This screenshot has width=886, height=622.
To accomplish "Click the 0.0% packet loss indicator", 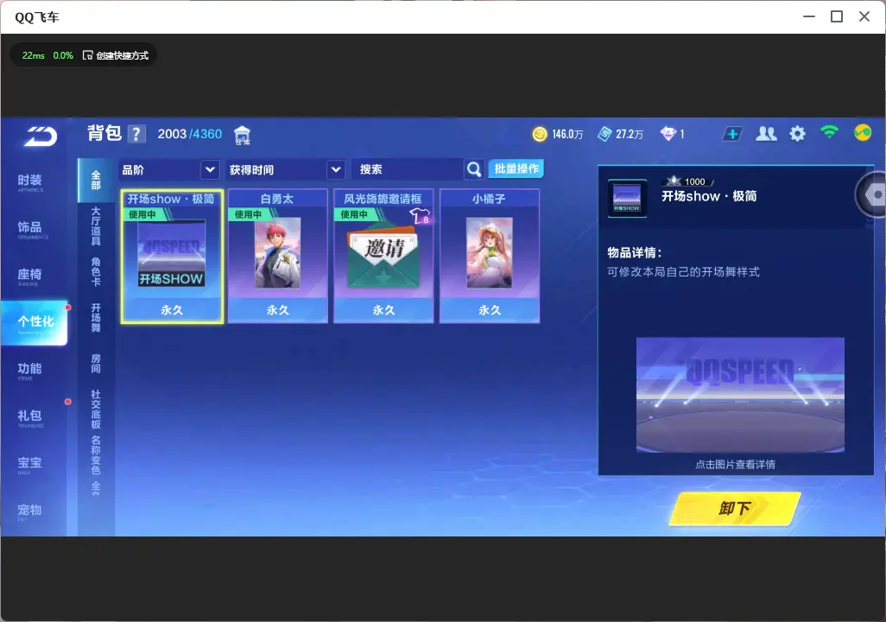I will coord(63,55).
